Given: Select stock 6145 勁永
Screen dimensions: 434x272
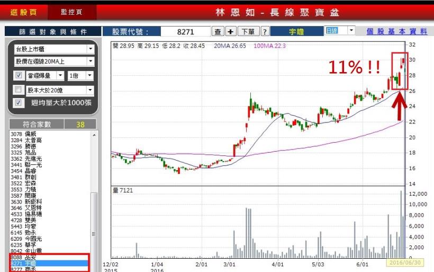Looking at the screenshot, I should [x=23, y=232].
